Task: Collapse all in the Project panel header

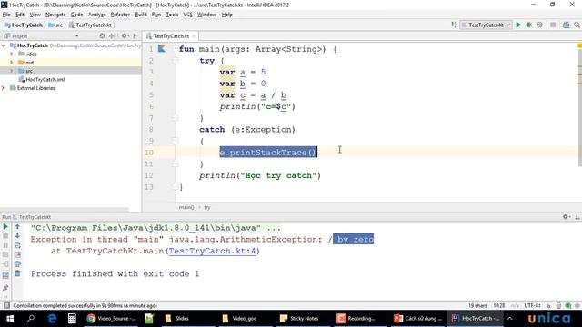Action: [x=111, y=36]
